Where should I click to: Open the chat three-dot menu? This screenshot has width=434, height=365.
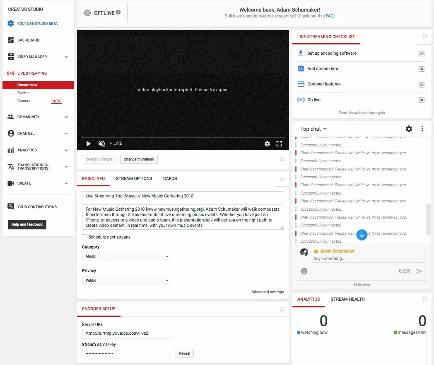422,129
